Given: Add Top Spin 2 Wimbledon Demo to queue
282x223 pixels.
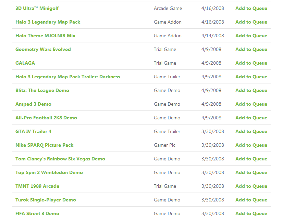Looking at the screenshot, I should (251, 172).
